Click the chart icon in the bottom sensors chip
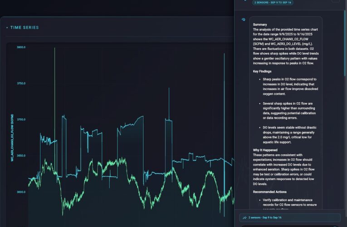Image resolution: width=347 pixels, height=227 pixels. (x=244, y=218)
